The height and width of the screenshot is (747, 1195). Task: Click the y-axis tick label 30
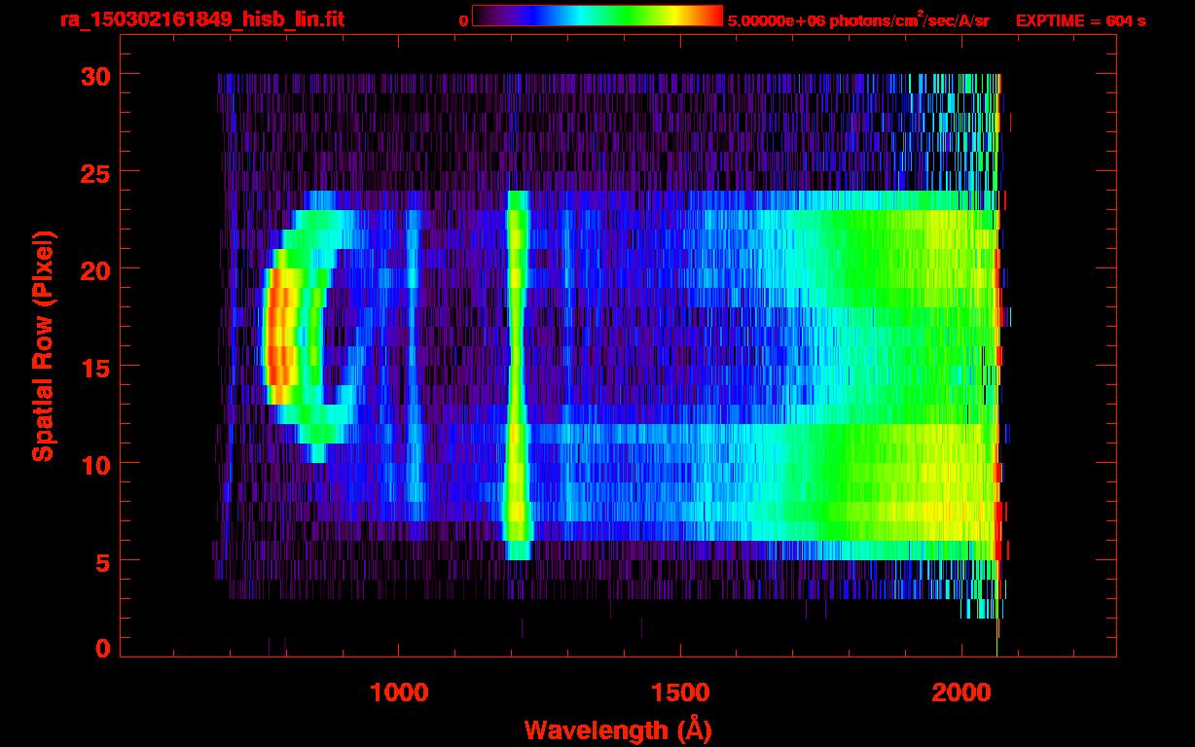(x=94, y=75)
